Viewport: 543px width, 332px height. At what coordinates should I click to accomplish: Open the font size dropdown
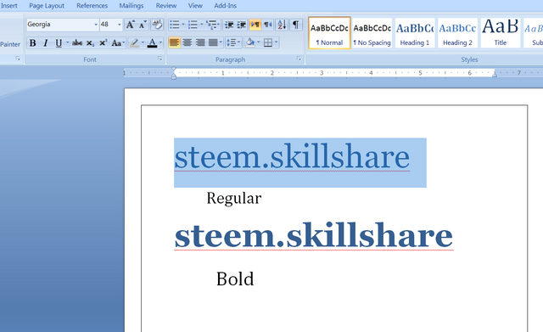[120, 25]
